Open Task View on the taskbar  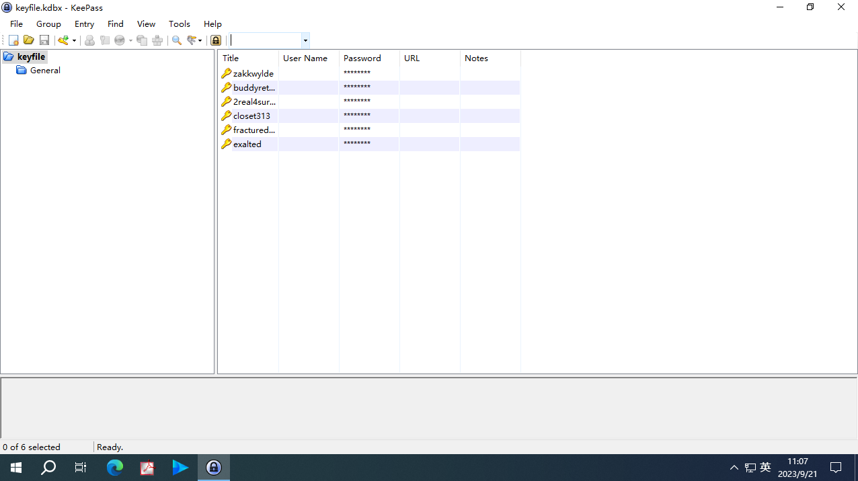pyautogui.click(x=81, y=468)
